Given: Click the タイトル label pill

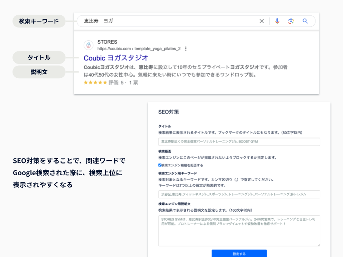Looking at the screenshot, I should tap(39, 57).
